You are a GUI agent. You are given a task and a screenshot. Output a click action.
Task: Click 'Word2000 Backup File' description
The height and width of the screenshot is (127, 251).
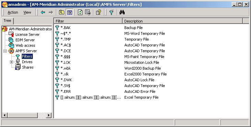coord(142,68)
